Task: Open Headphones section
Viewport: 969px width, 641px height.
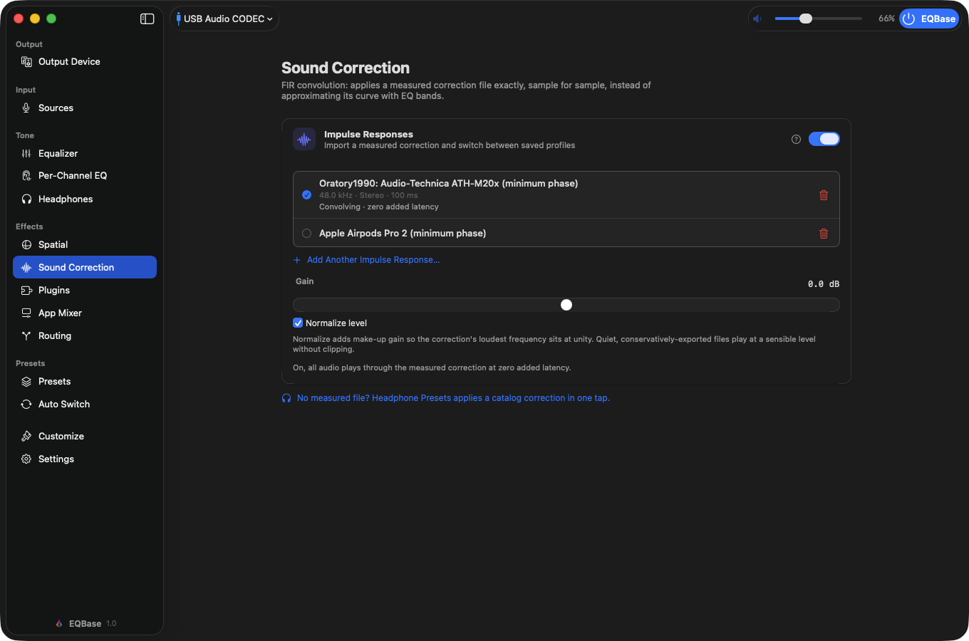Action: click(85, 199)
